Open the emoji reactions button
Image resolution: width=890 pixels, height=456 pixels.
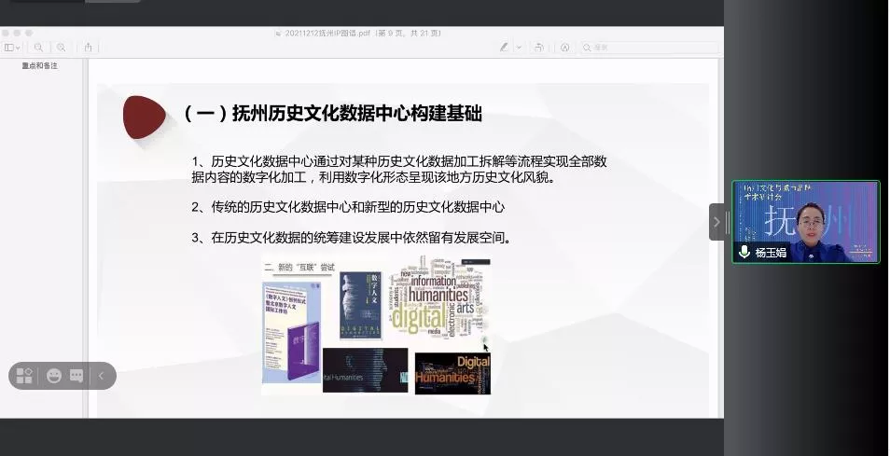[x=54, y=376]
